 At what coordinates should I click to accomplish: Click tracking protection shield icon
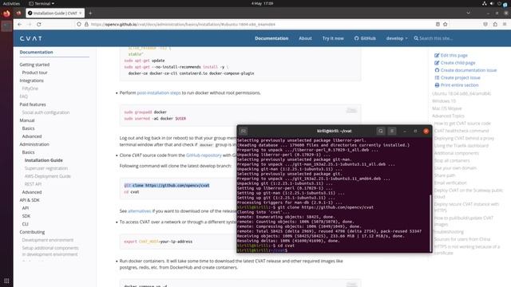point(79,25)
